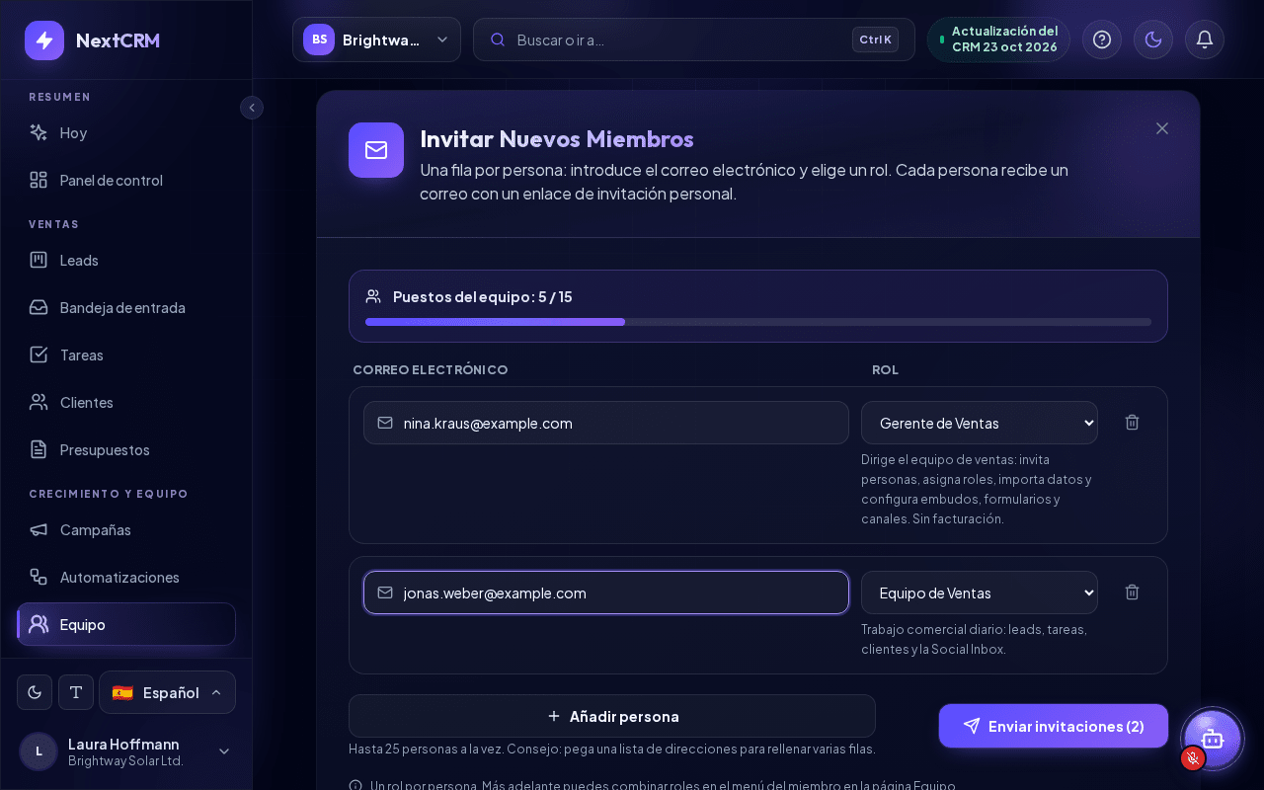Open the help question mark icon
This screenshot has width=1264, height=790.
[1102, 39]
